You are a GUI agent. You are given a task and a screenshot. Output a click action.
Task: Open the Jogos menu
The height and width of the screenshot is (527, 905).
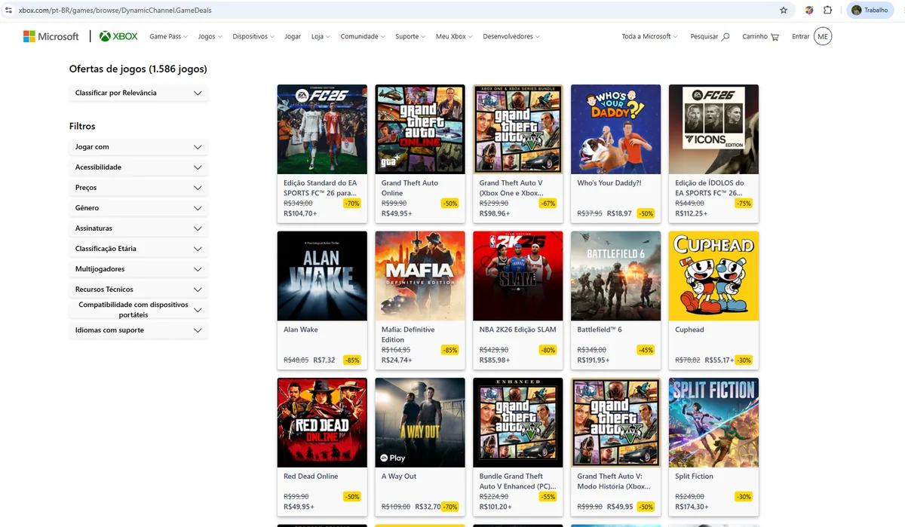pos(210,36)
